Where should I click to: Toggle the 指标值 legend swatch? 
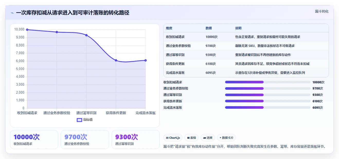(79, 120)
